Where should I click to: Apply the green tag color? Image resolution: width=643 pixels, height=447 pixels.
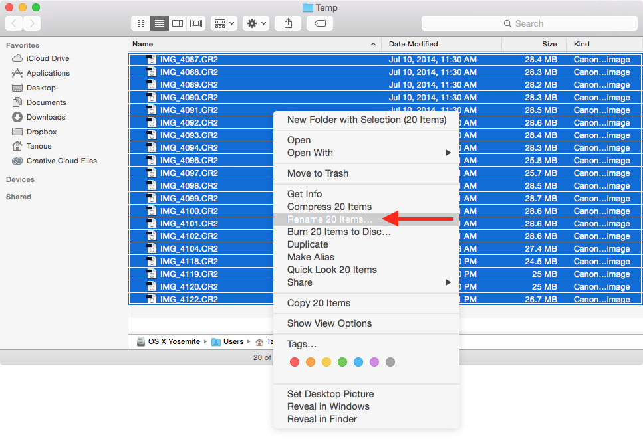[x=342, y=362]
